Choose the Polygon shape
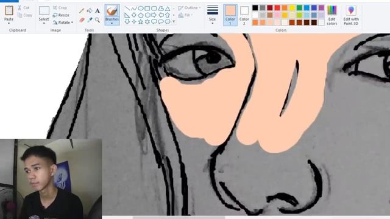The height and width of the screenshot is (219, 390). (161, 9)
